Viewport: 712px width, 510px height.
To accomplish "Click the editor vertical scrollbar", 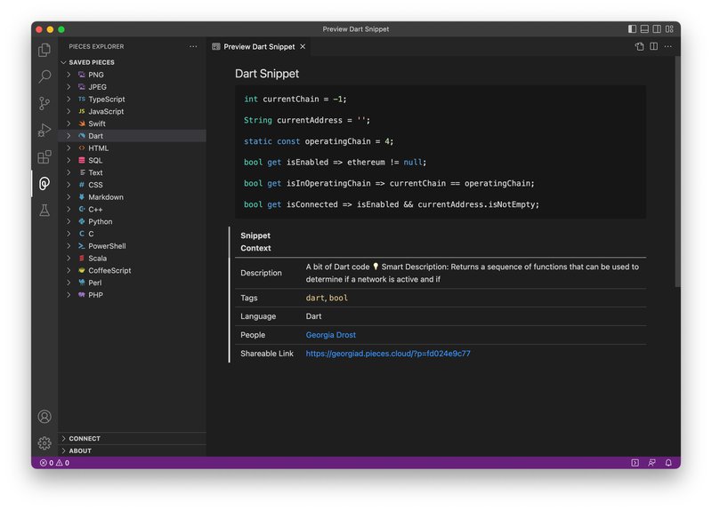I will [677, 171].
